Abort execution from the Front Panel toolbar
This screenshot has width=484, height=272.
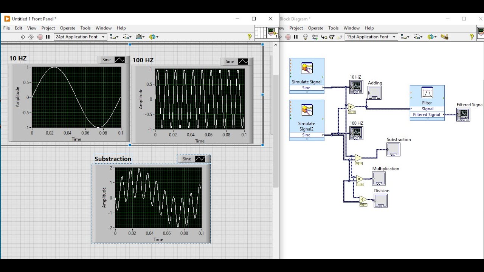tap(40, 37)
